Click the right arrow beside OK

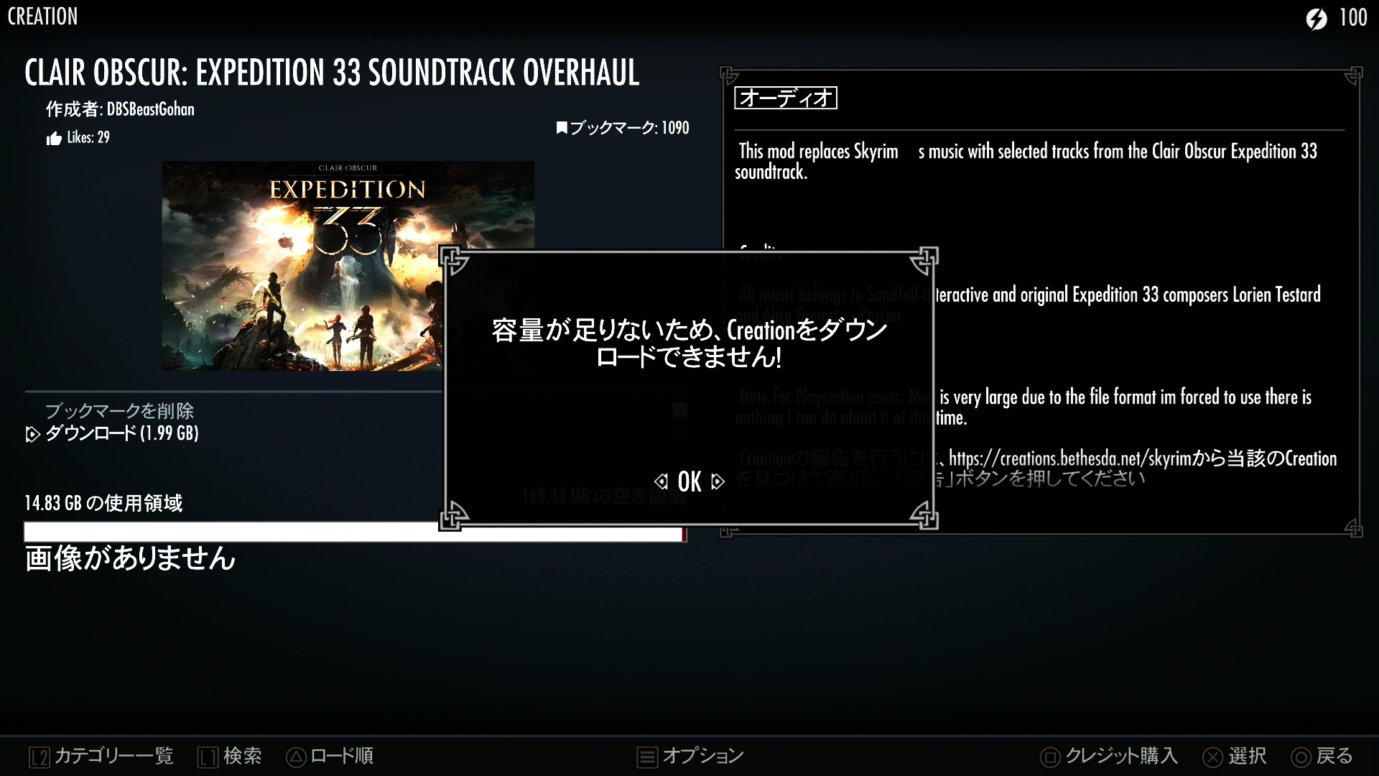[718, 481]
